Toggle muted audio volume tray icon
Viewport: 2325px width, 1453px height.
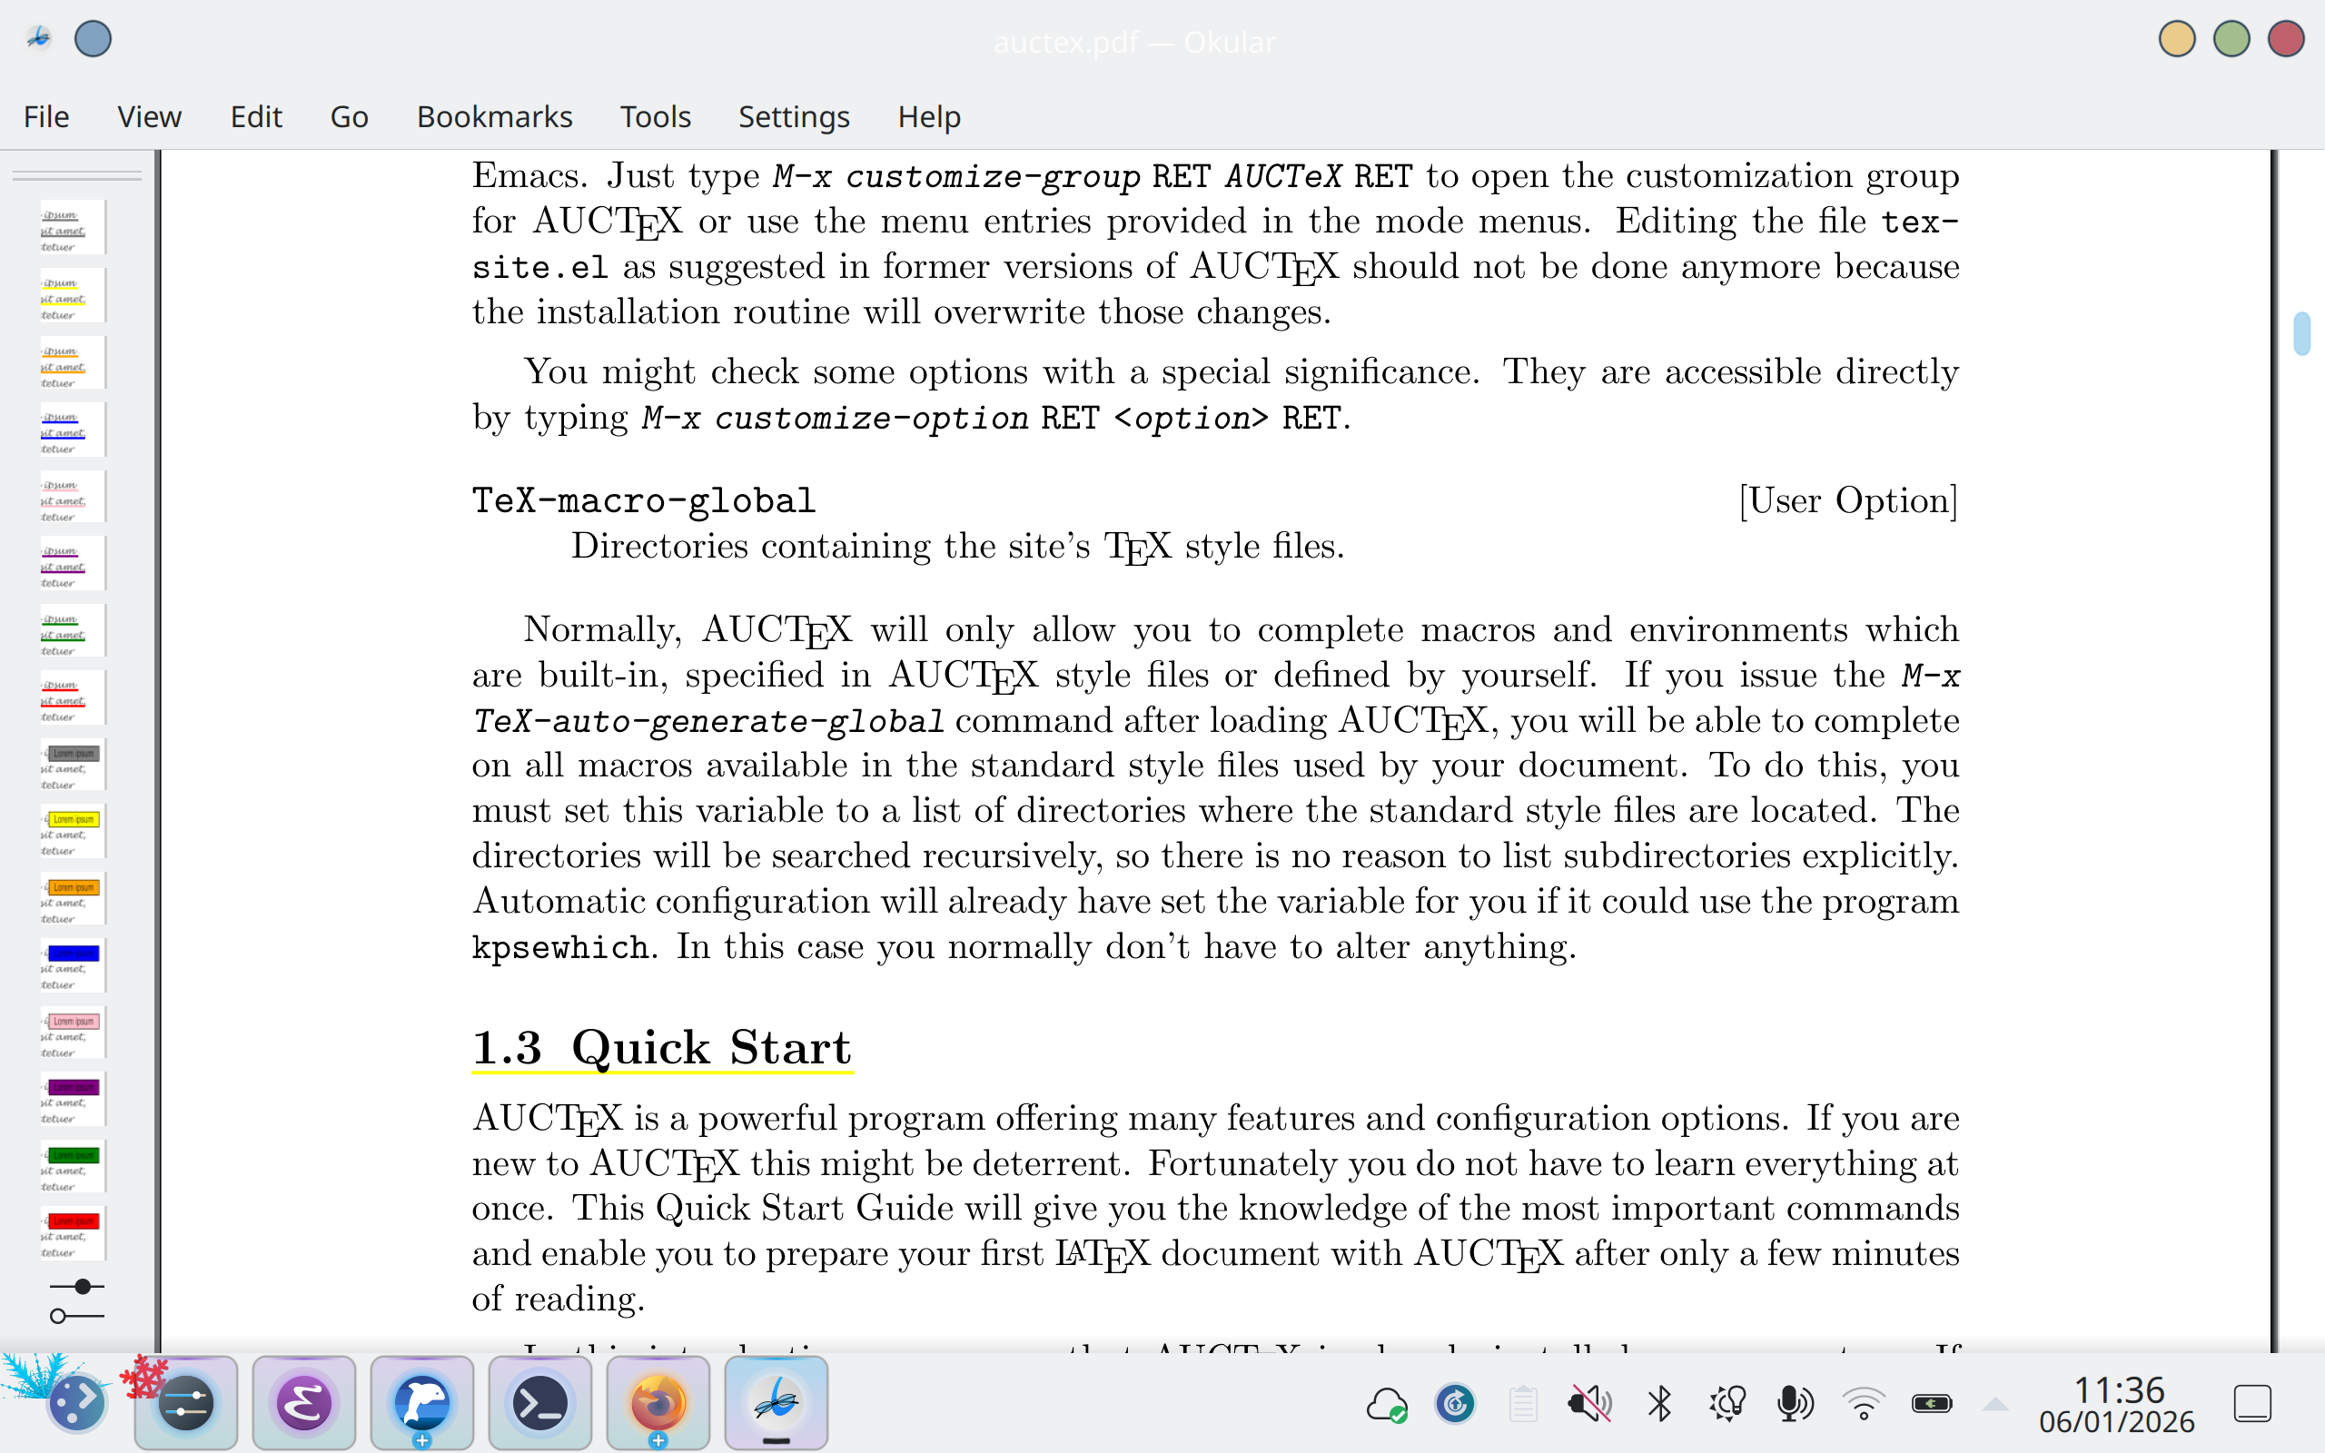[x=1589, y=1404]
